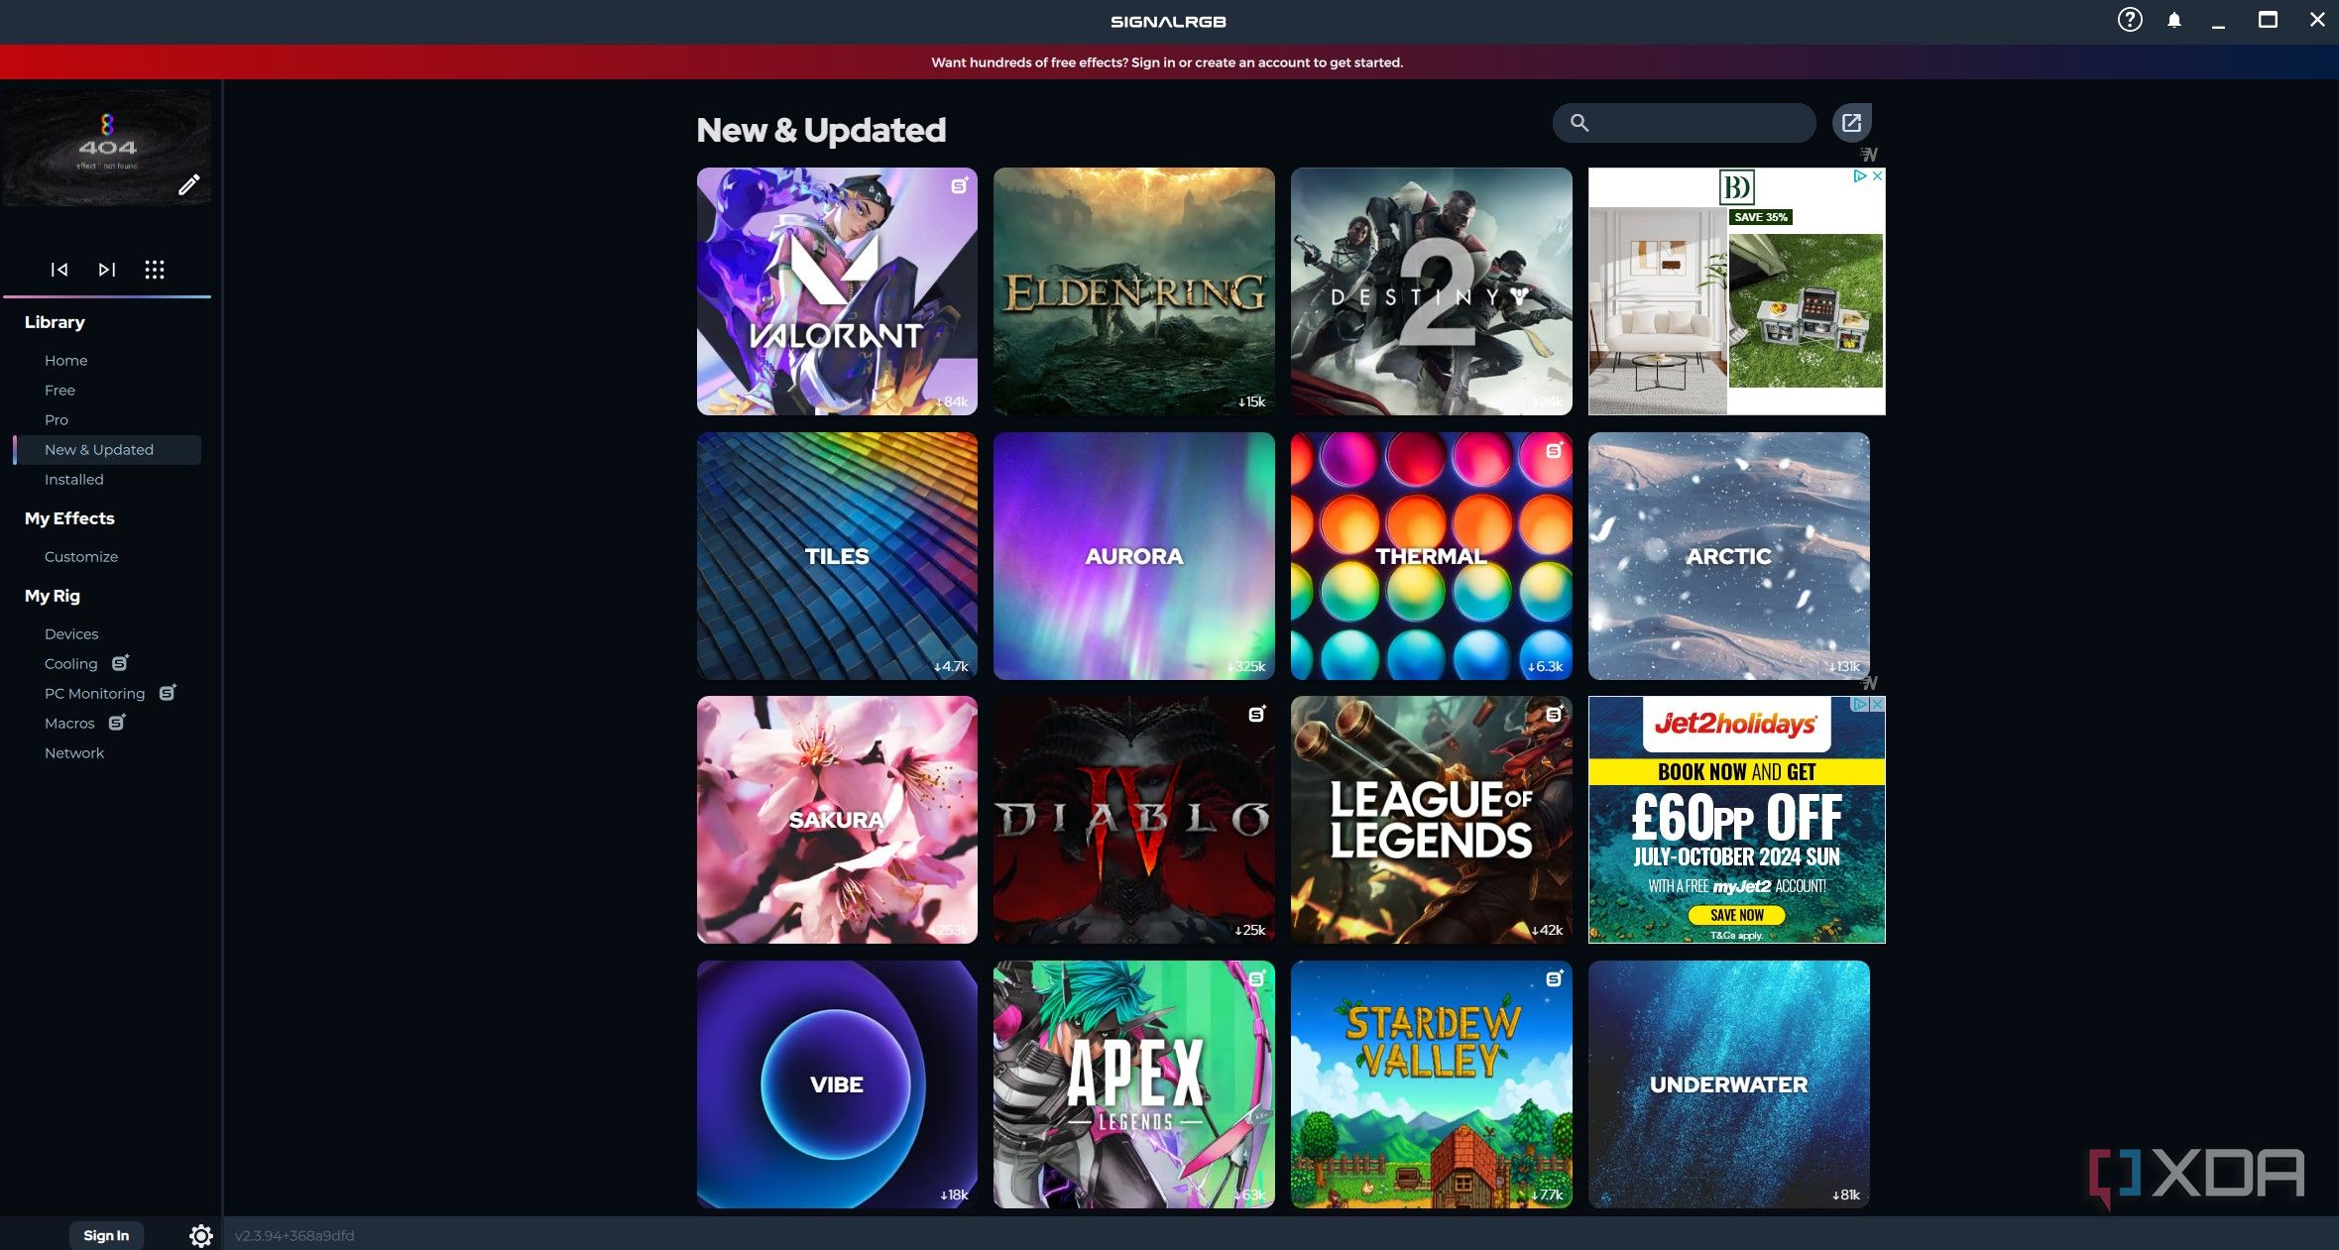
Task: Click the edit pencil icon on the 404 effect preview
Action: click(188, 185)
